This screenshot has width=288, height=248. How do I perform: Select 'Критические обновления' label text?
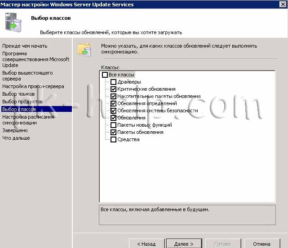coord(146,89)
